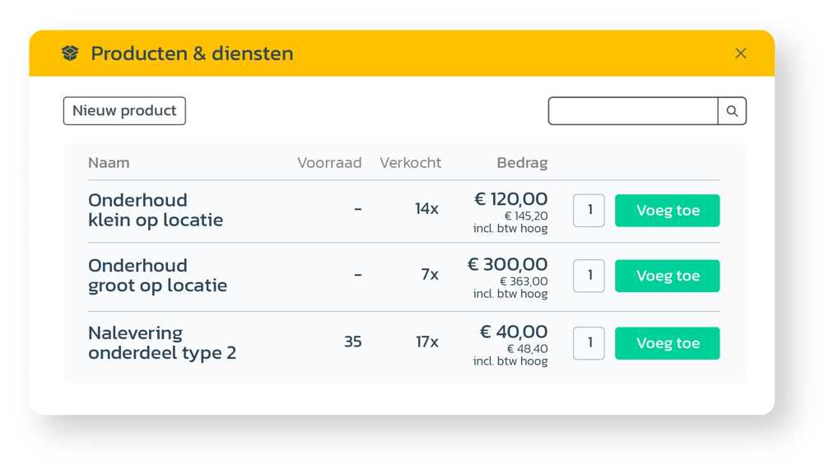Click the Naam column header
The image size is (834, 474).
coord(108,162)
